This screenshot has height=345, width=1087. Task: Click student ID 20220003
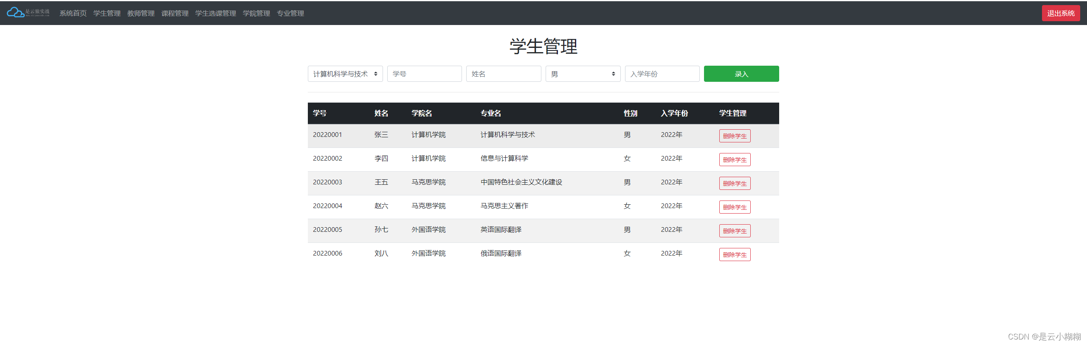pos(327,182)
